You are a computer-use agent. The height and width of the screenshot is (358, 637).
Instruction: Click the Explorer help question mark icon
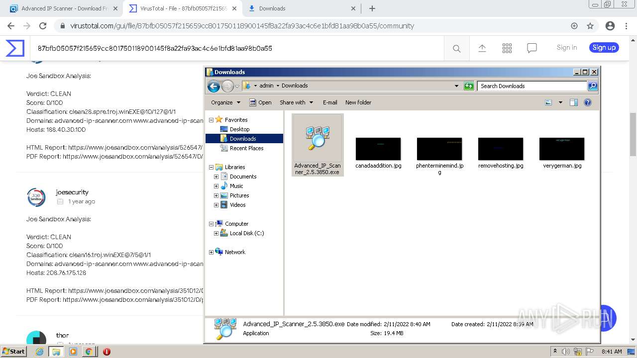[588, 102]
